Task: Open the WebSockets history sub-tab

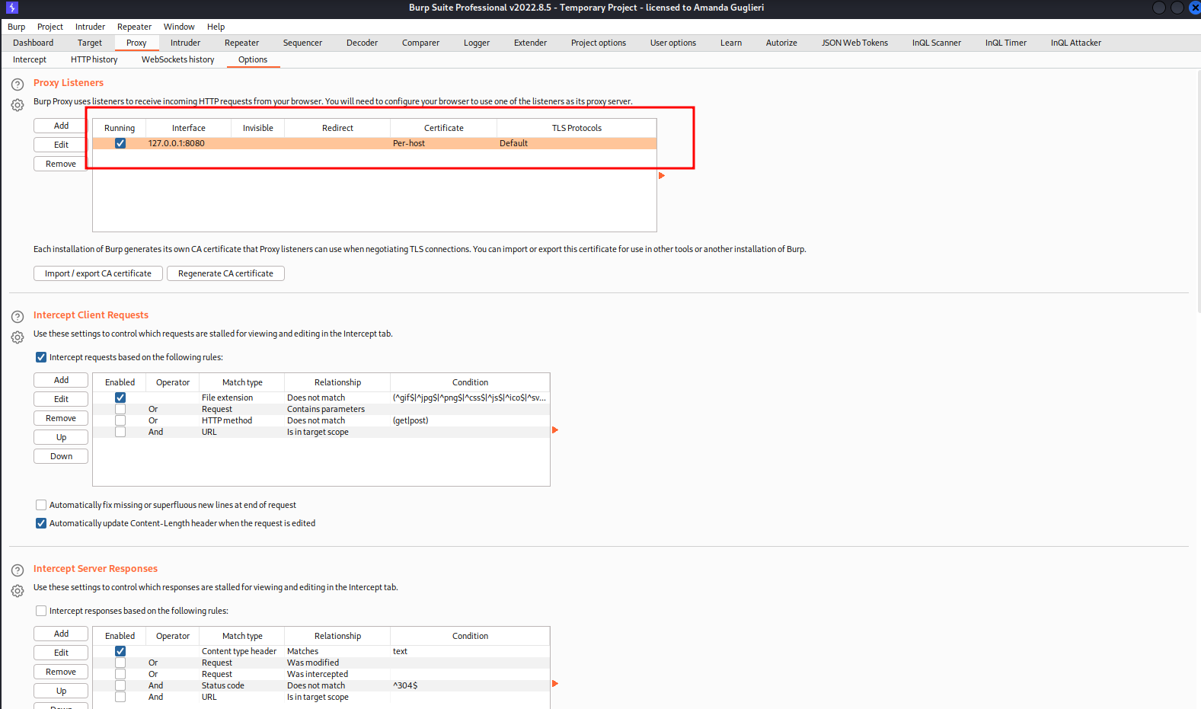Action: (178, 59)
